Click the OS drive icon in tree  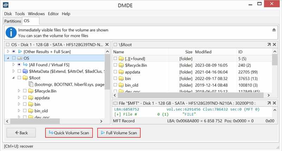coord(20,58)
